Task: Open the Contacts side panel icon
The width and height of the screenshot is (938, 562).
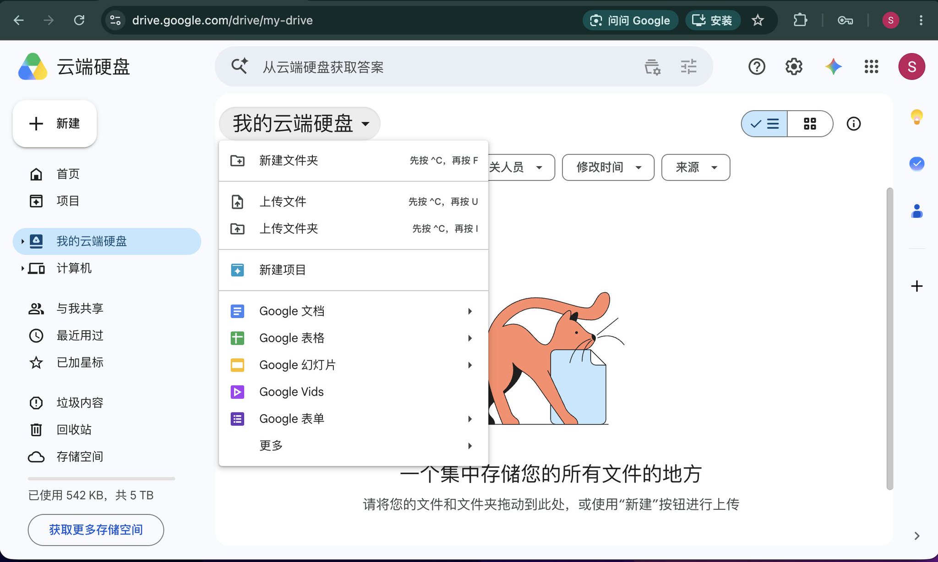Action: [916, 211]
